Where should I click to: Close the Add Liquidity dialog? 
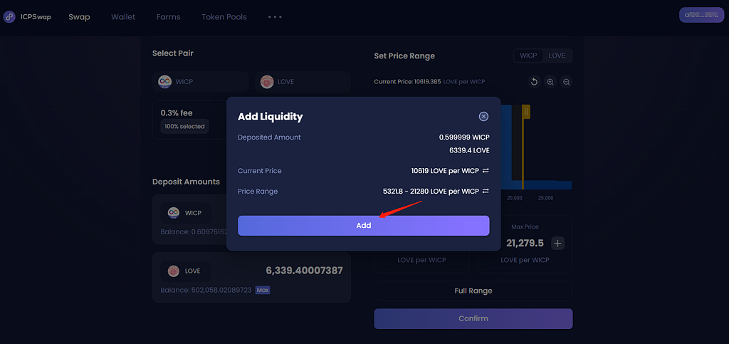483,117
